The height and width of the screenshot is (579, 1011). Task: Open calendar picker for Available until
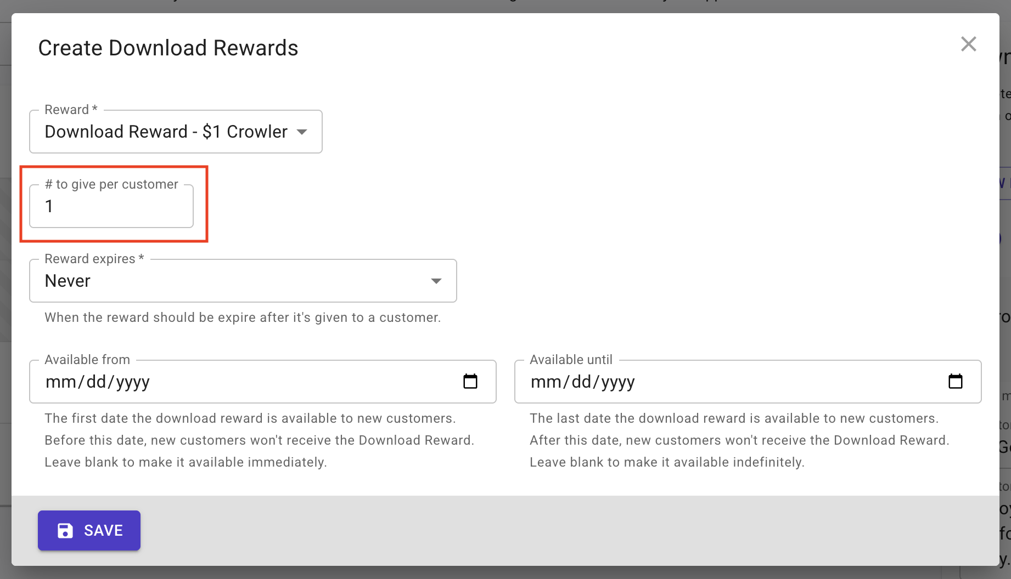pyautogui.click(x=955, y=381)
